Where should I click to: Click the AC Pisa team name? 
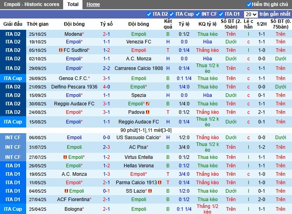[138, 147]
